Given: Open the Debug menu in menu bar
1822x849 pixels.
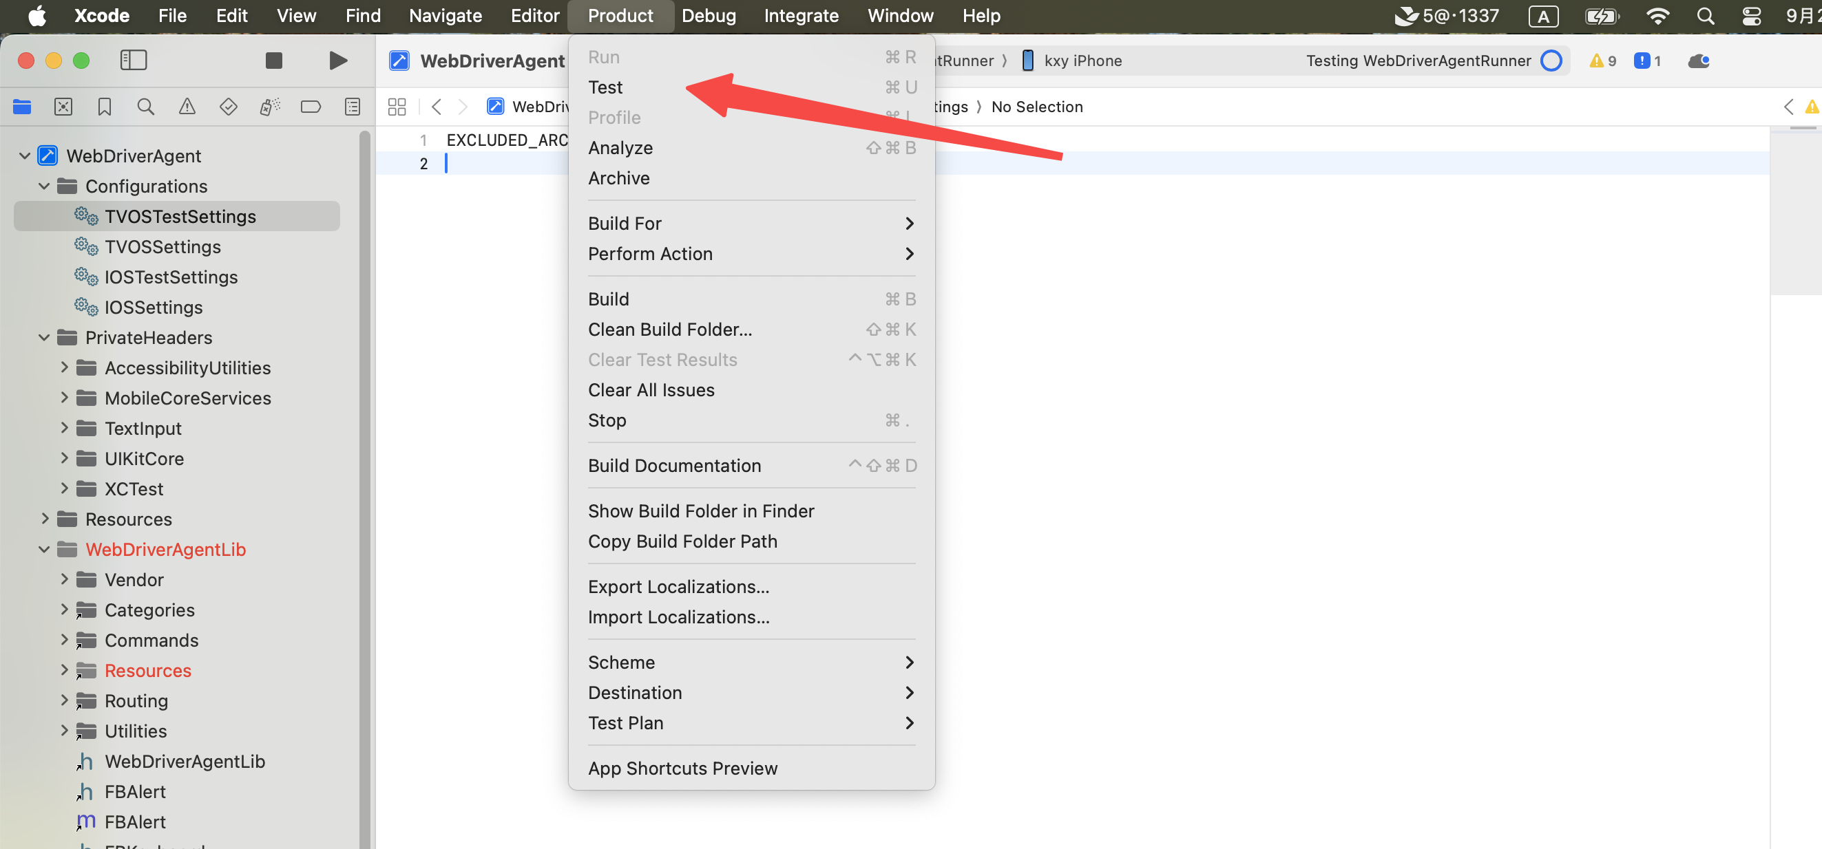Looking at the screenshot, I should pos(708,16).
